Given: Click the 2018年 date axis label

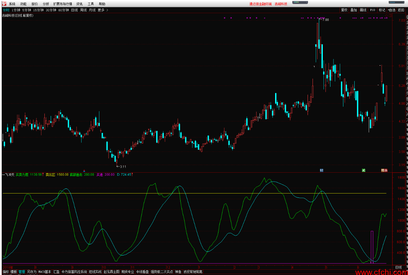Looking at the screenshot, I should click(8, 267).
